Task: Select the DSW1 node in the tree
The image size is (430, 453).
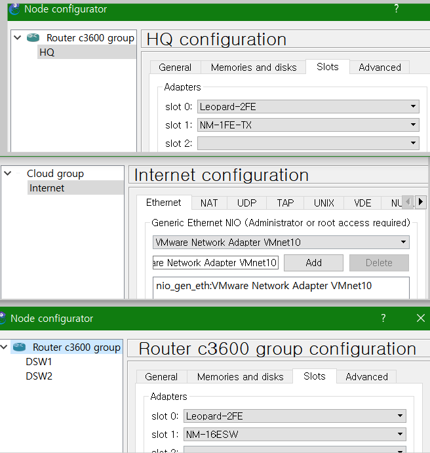Action: tap(39, 362)
